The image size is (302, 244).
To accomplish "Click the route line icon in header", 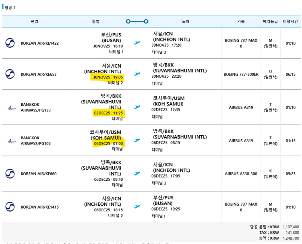I will pyautogui.click(x=137, y=21).
